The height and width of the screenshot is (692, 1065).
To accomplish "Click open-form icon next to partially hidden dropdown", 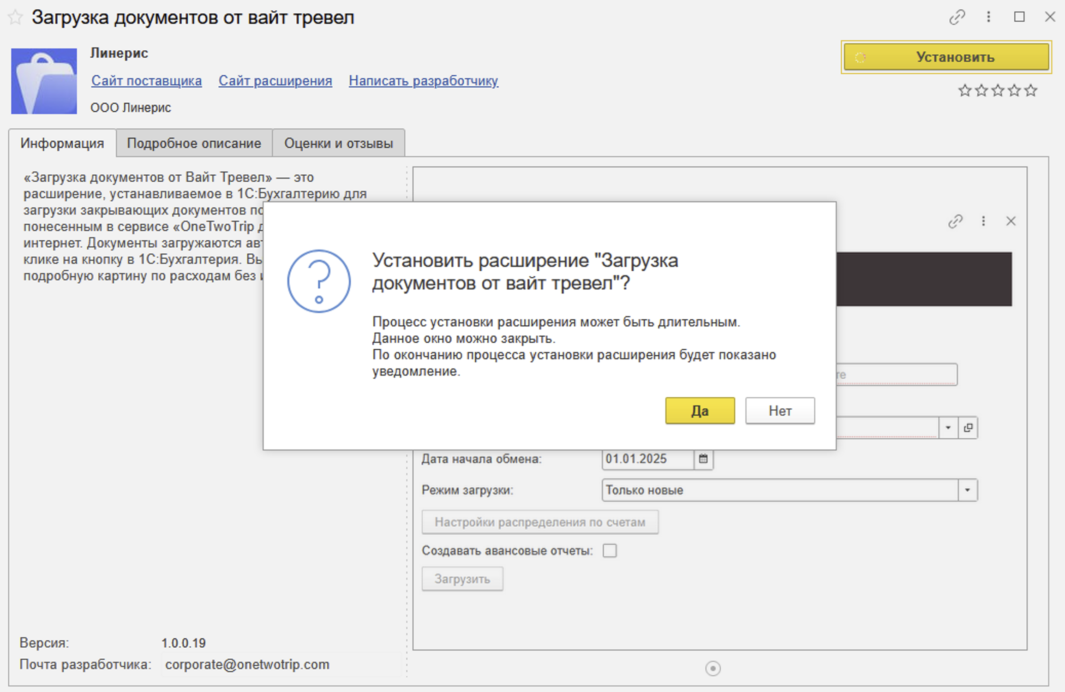I will (x=968, y=428).
